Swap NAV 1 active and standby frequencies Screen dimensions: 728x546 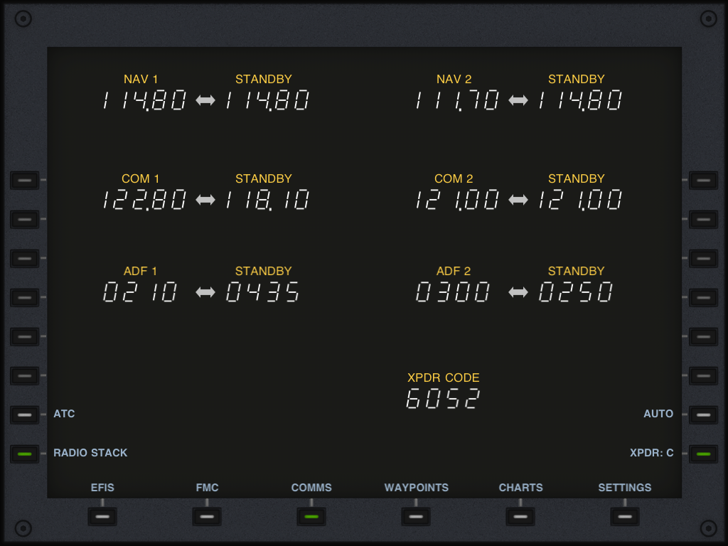point(205,101)
